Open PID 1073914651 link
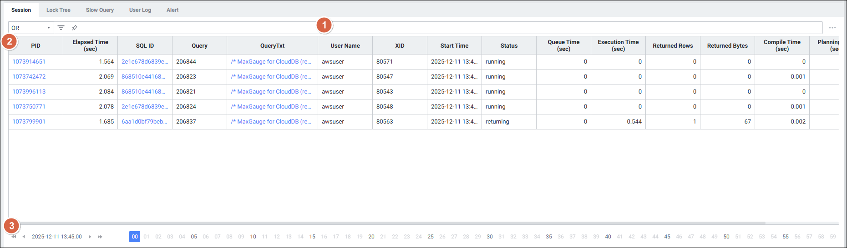The height and width of the screenshot is (248, 847). click(29, 62)
